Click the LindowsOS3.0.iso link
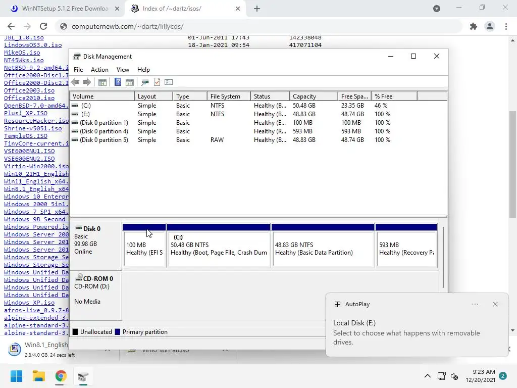Screen dimensions: 517x388 [x=33, y=45]
